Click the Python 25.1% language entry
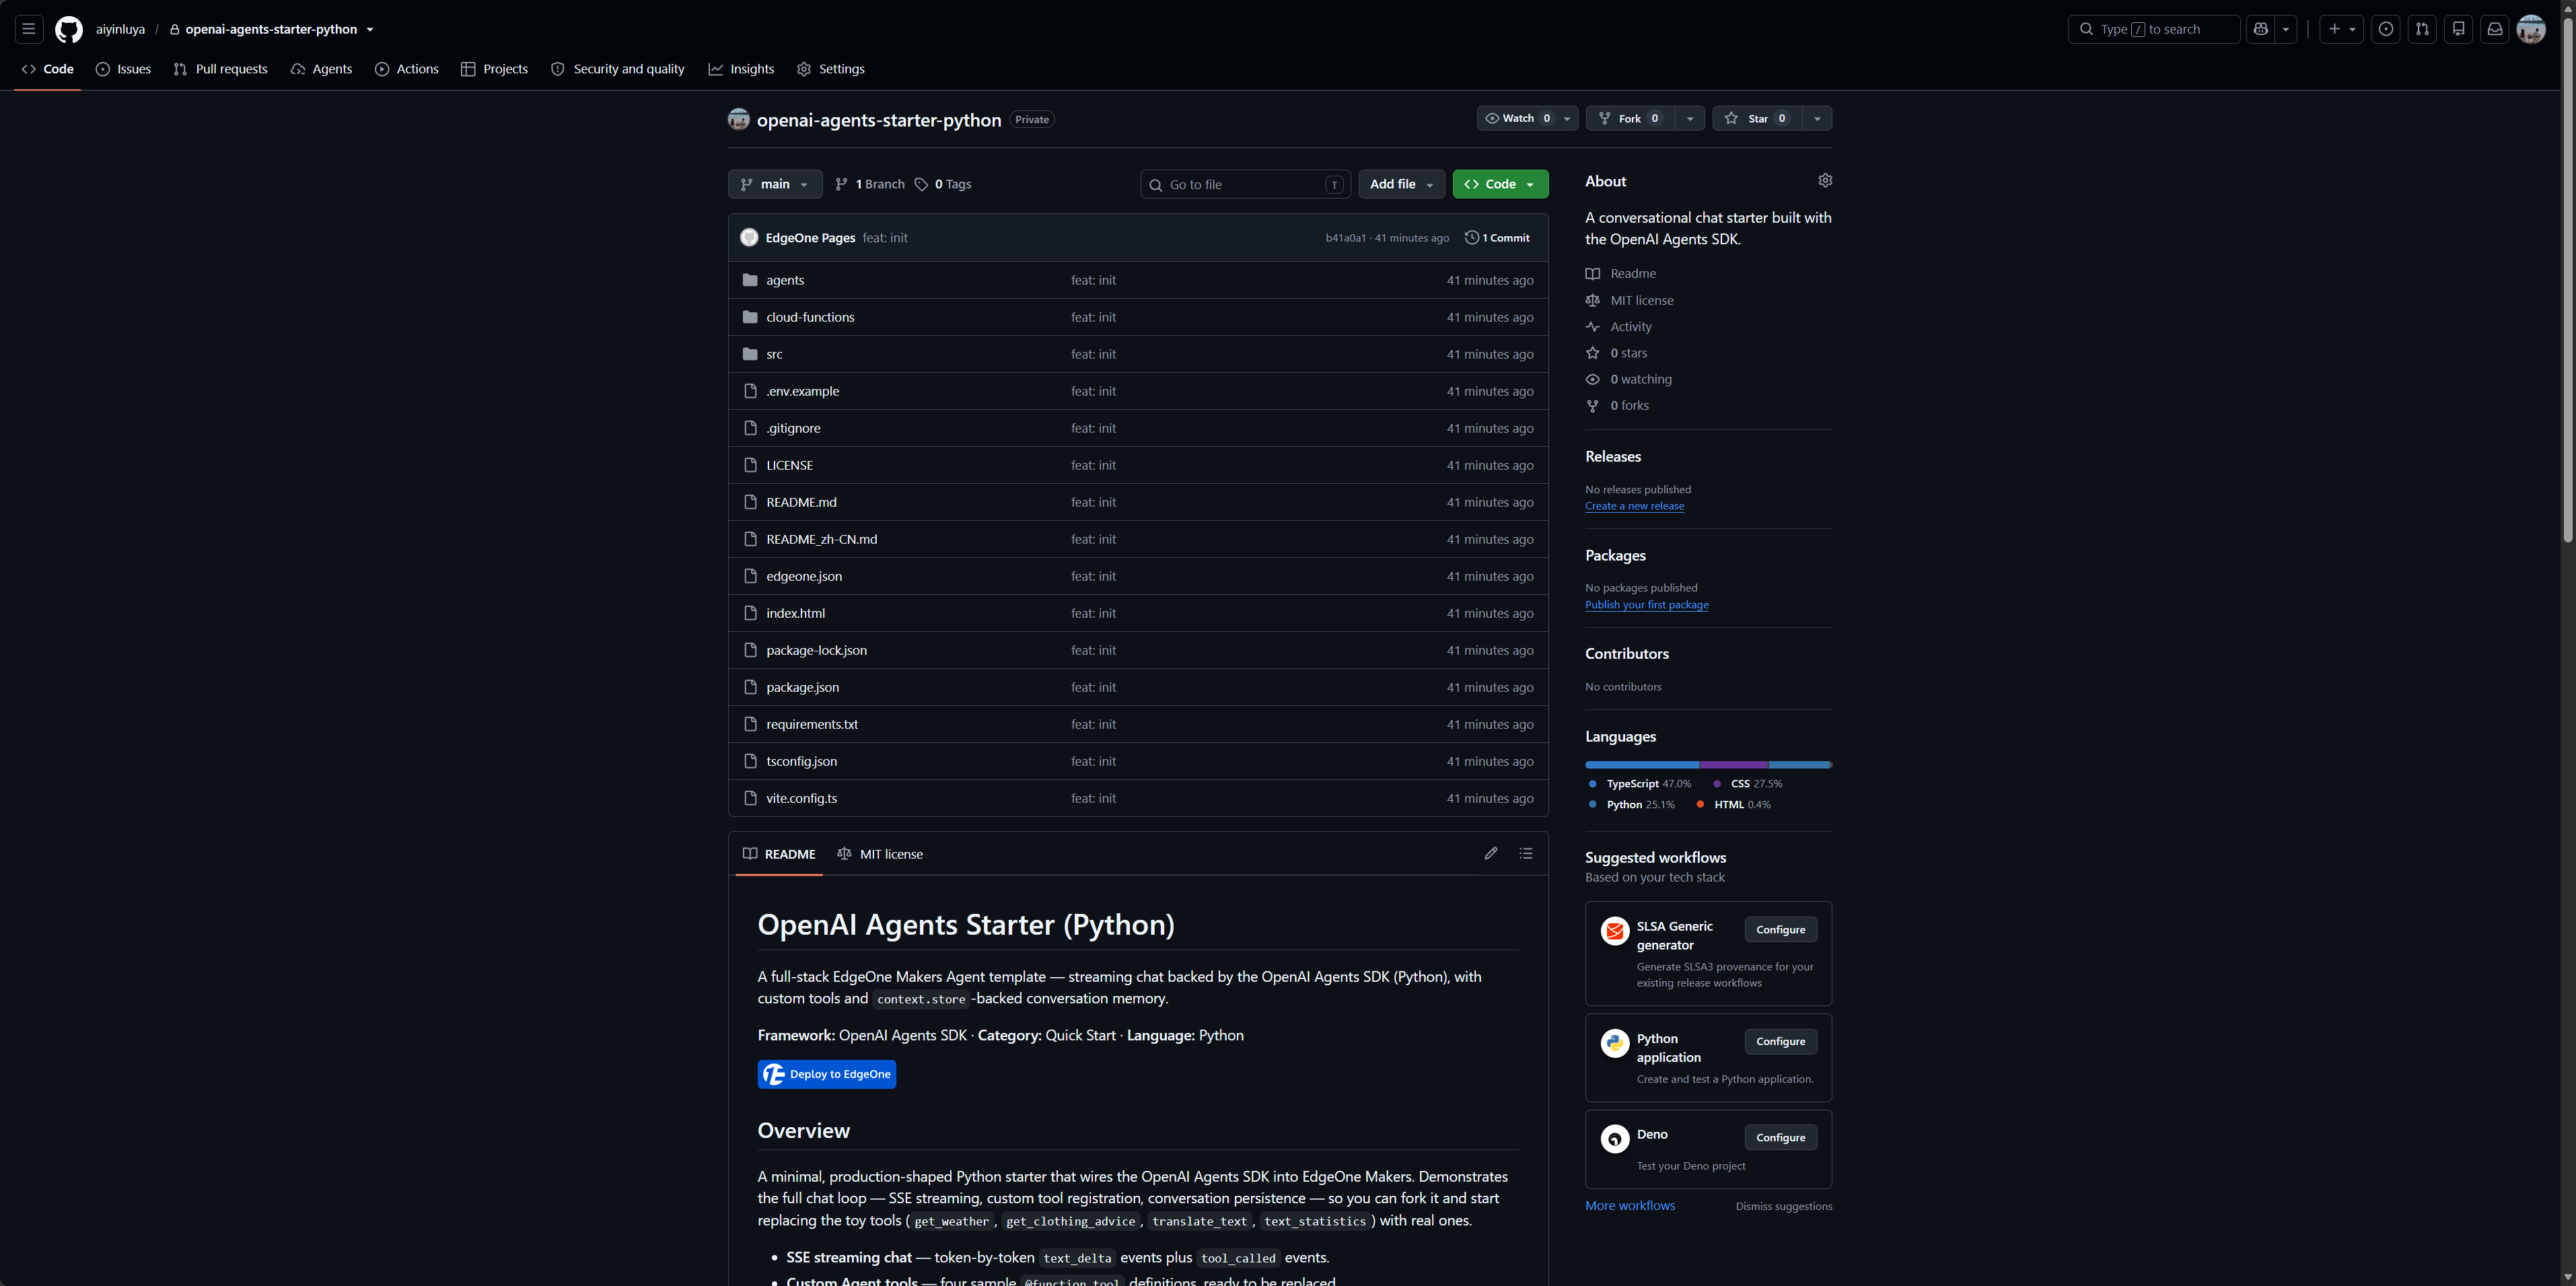Viewport: 2576px width, 1286px height. click(1631, 805)
